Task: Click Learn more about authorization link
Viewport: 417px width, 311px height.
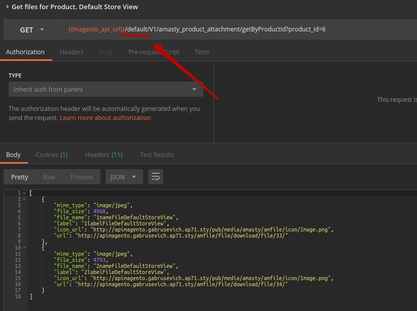Action: point(105,118)
